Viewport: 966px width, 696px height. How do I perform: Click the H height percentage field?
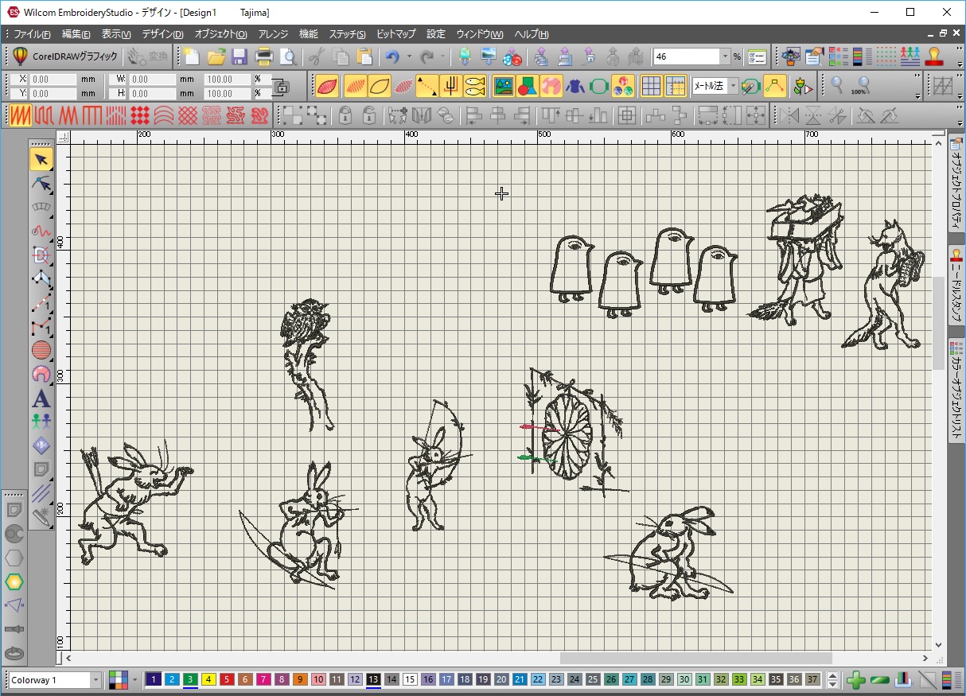(x=227, y=93)
